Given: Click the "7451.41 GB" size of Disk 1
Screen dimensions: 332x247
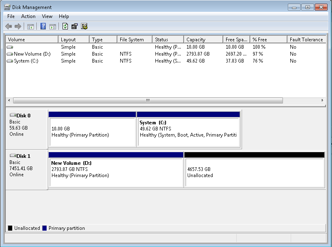Looking at the screenshot, I should pos(21,168).
